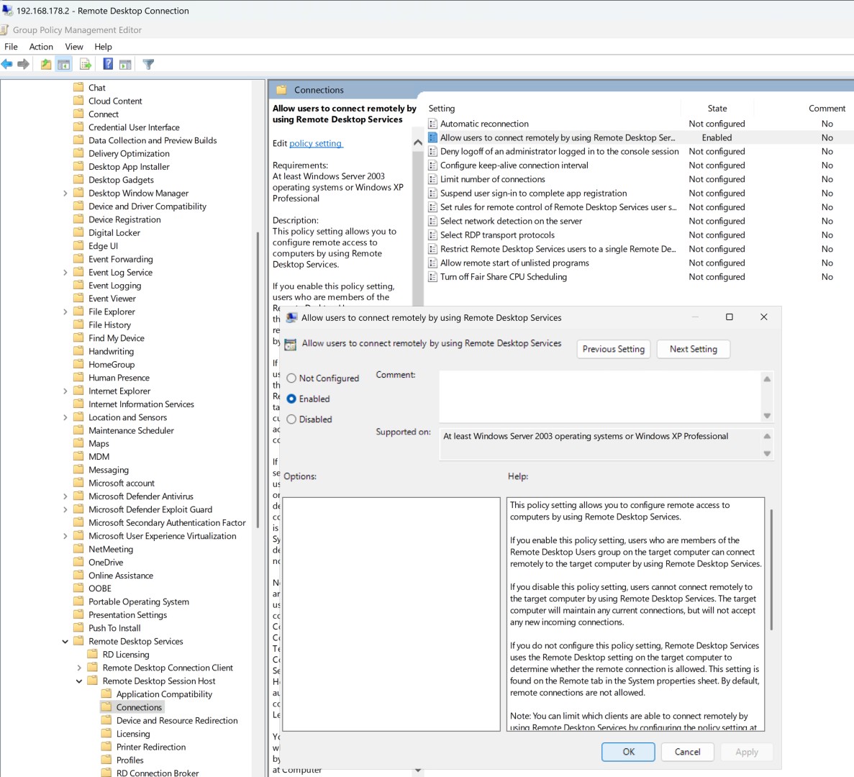Select Microsoft Secondary Authentication Factor folder

pyautogui.click(x=167, y=523)
